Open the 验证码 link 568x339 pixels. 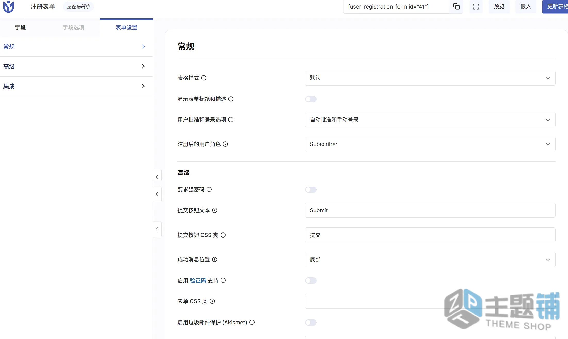coord(198,281)
